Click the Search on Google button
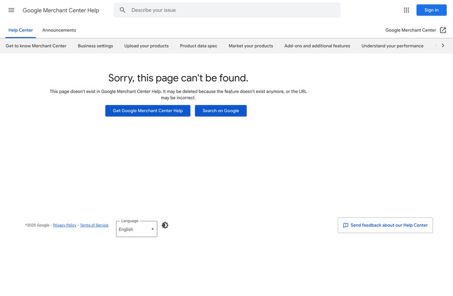 (221, 111)
